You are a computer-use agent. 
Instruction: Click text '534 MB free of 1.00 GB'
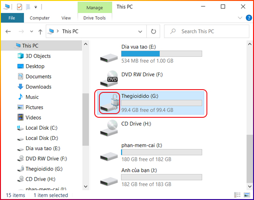[147, 61]
